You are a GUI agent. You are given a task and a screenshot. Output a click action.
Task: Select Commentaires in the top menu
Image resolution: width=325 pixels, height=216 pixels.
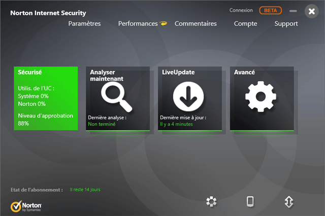[196, 24]
